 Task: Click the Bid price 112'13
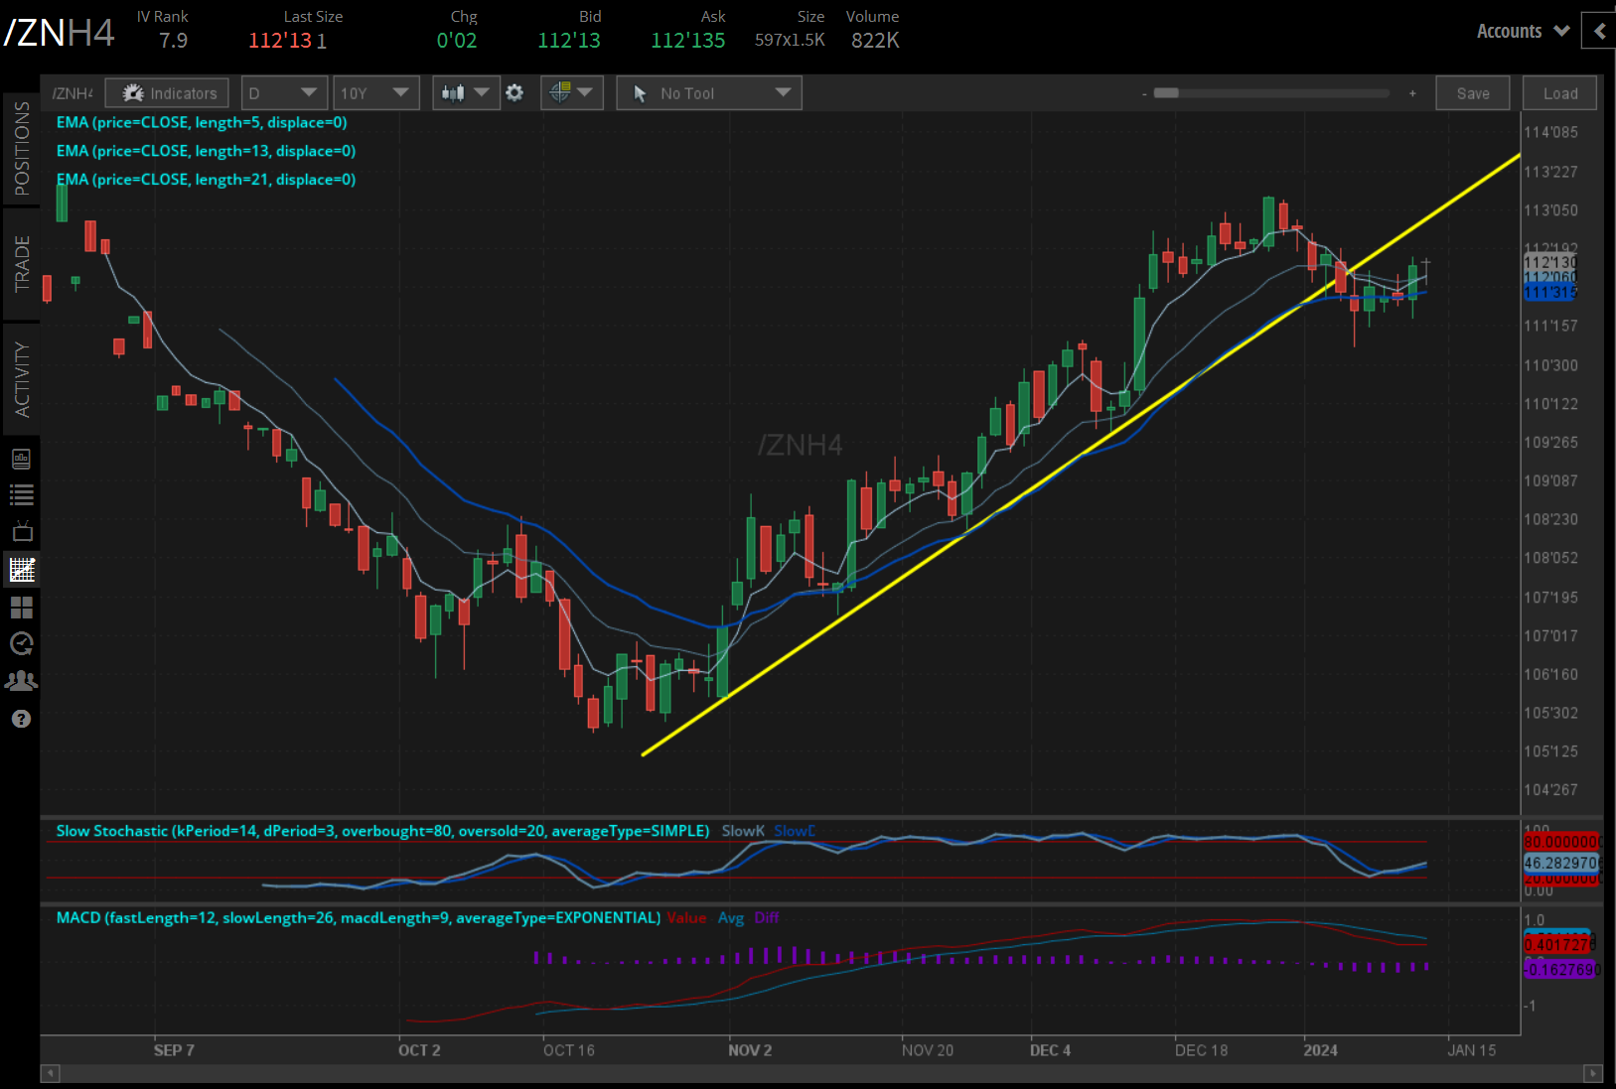click(569, 41)
